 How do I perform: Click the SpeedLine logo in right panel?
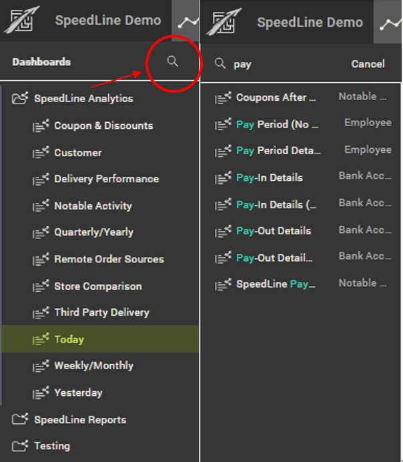click(x=224, y=21)
